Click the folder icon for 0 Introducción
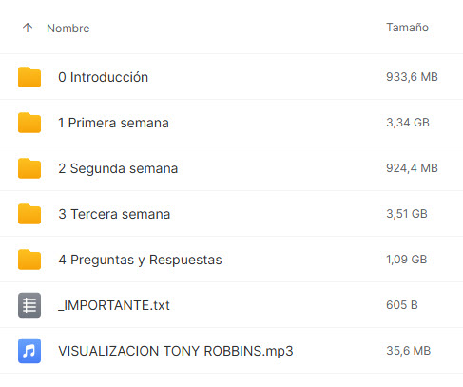The width and height of the screenshot is (463, 387). (29, 77)
